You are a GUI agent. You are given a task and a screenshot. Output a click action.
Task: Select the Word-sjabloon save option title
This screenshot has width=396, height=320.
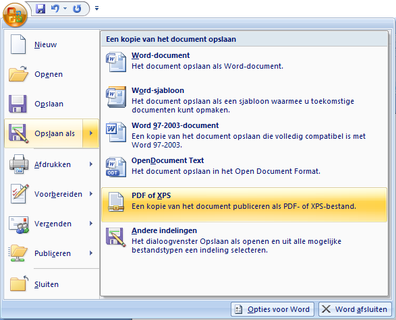click(158, 90)
